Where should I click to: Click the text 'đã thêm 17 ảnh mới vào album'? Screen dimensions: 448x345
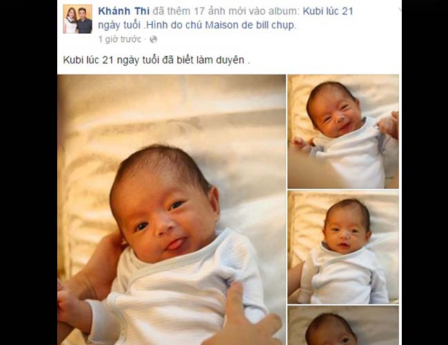coord(226,11)
